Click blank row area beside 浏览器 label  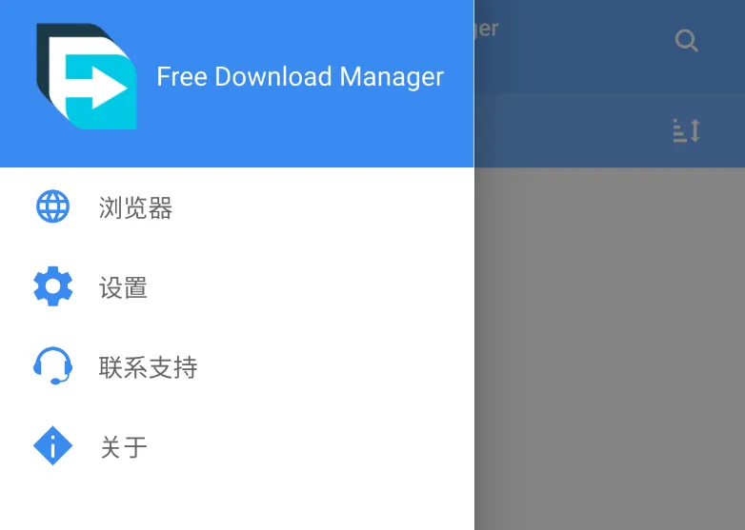(323, 207)
